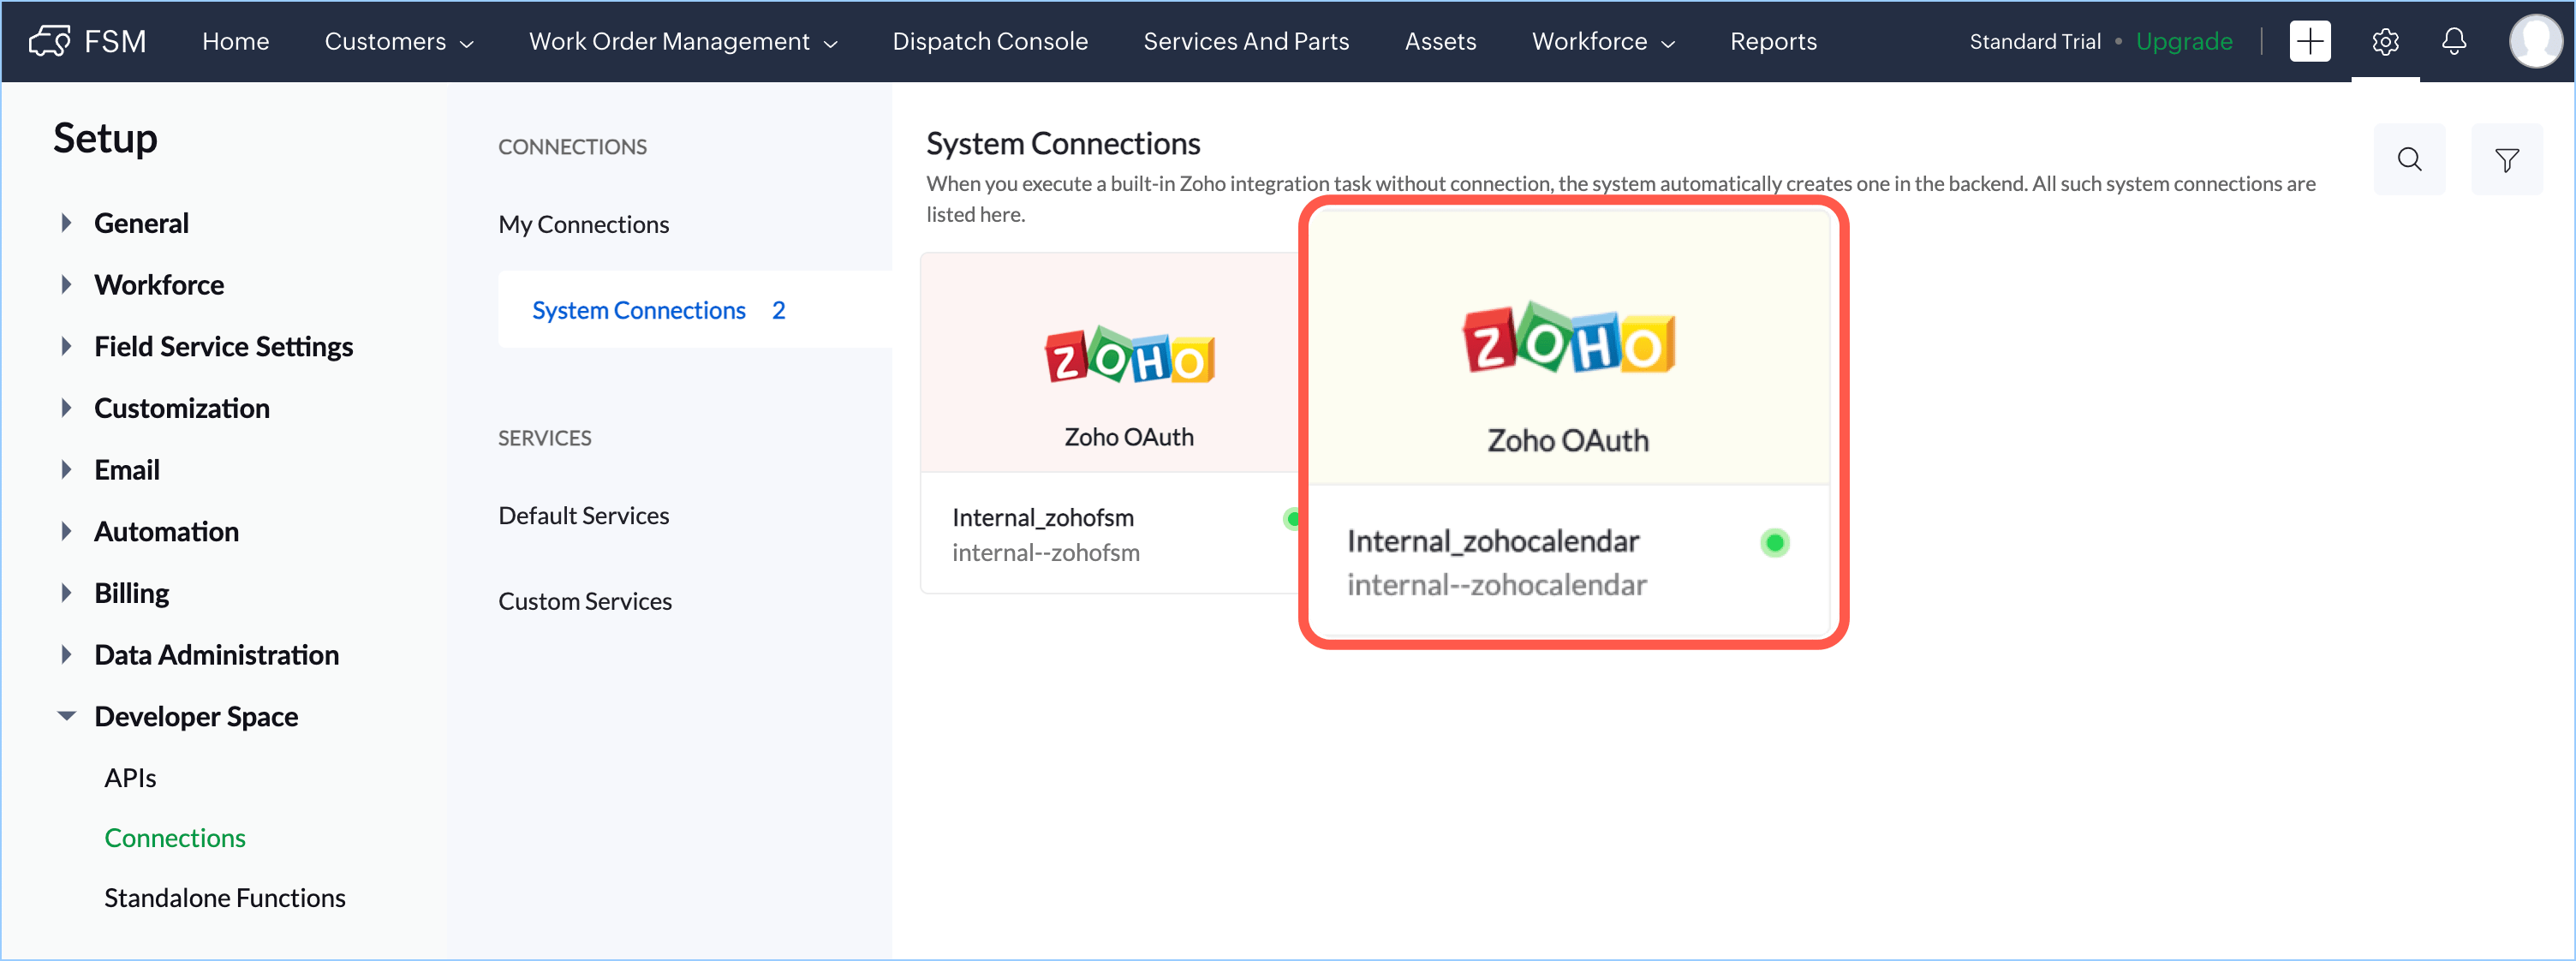Open APIs under Developer Space
The image size is (2576, 961).
(130, 778)
